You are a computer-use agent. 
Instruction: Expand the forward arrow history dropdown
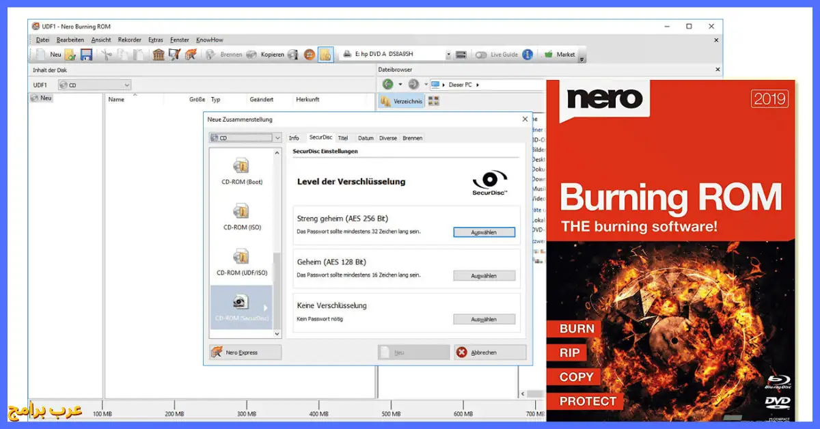(426, 85)
